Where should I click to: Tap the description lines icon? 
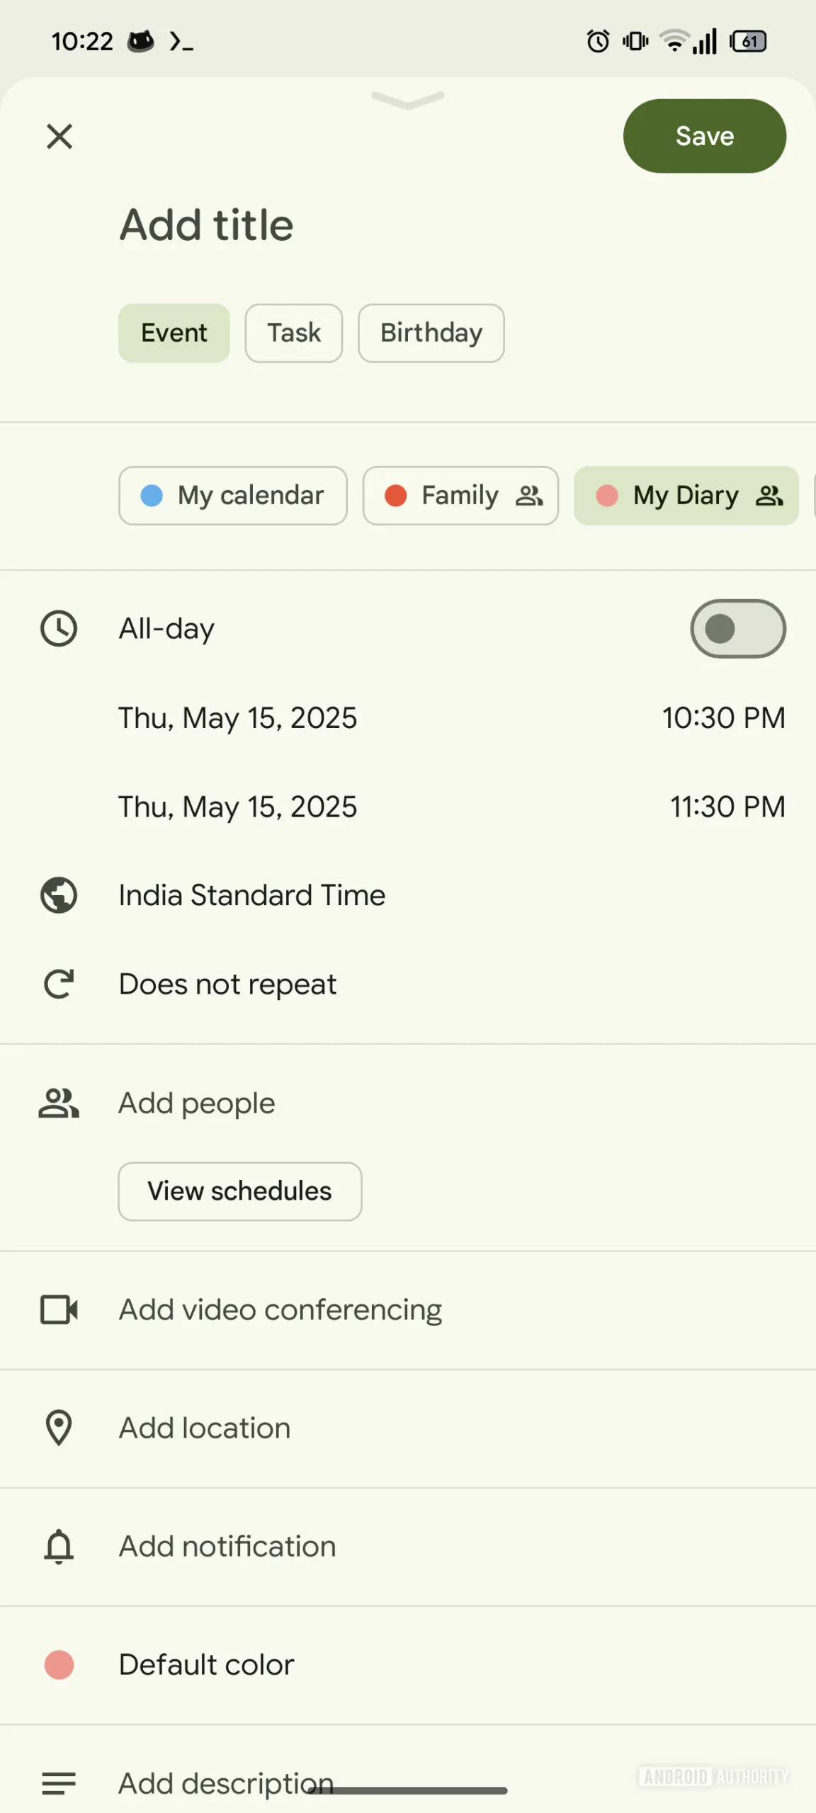click(x=59, y=1783)
